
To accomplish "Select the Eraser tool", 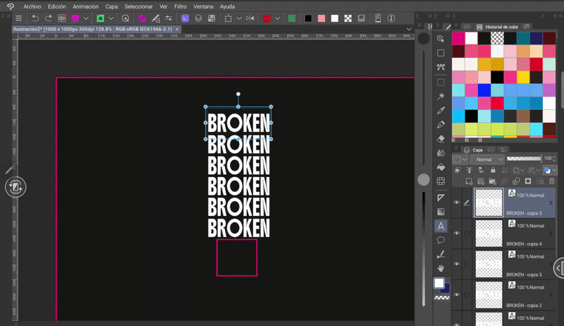I will 441,140.
